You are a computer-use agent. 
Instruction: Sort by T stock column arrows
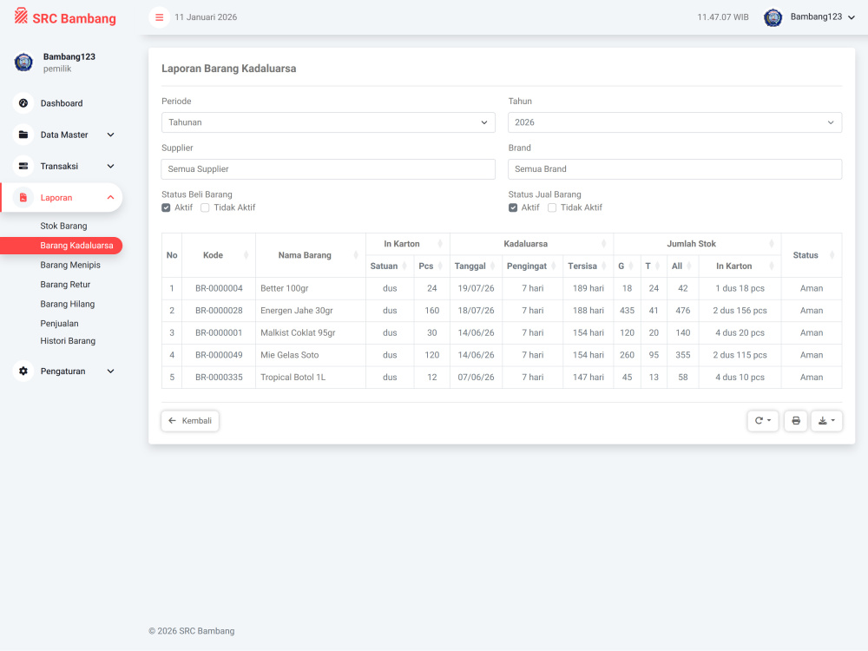[x=658, y=266]
